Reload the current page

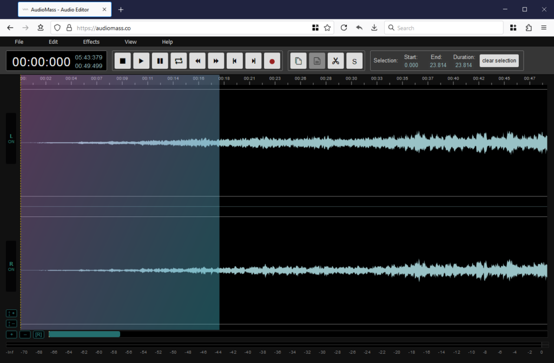pyautogui.click(x=344, y=28)
